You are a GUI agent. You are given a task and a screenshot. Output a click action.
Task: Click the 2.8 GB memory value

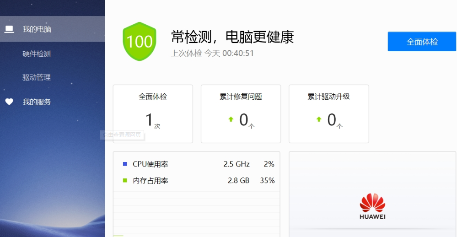pos(238,181)
